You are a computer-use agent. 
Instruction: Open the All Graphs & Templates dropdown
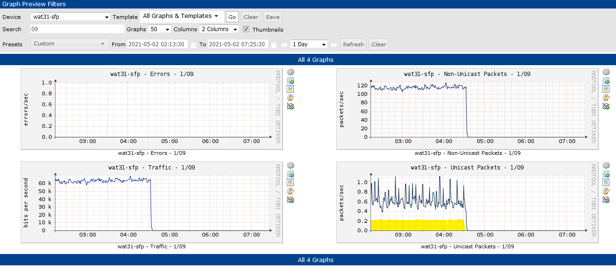(x=182, y=16)
